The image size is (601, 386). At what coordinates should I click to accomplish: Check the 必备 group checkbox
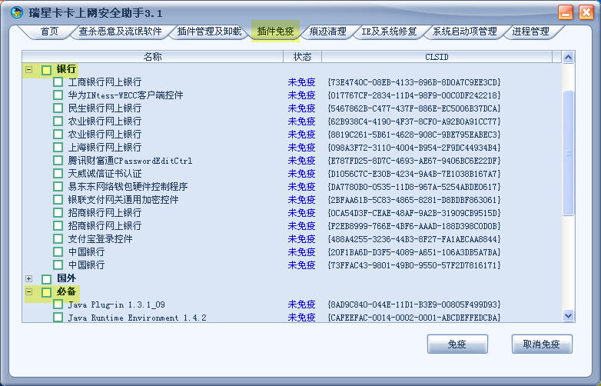point(46,292)
